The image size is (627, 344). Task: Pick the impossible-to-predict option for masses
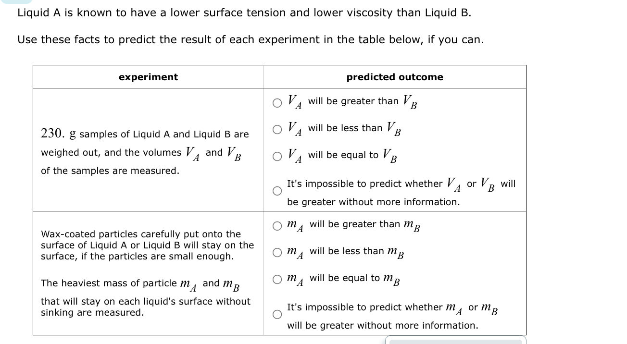pos(277,314)
